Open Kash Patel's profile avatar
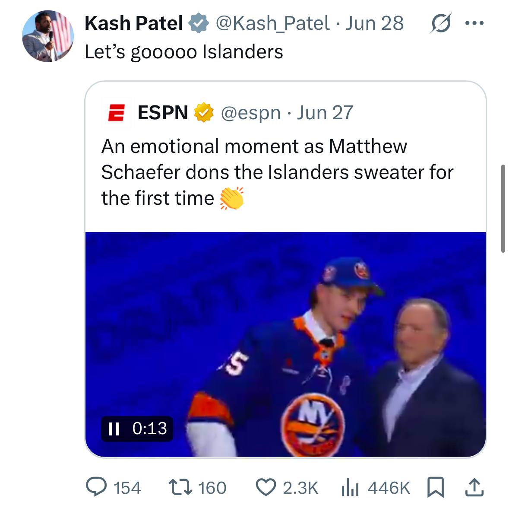The width and height of the screenshot is (509, 505). [x=48, y=36]
